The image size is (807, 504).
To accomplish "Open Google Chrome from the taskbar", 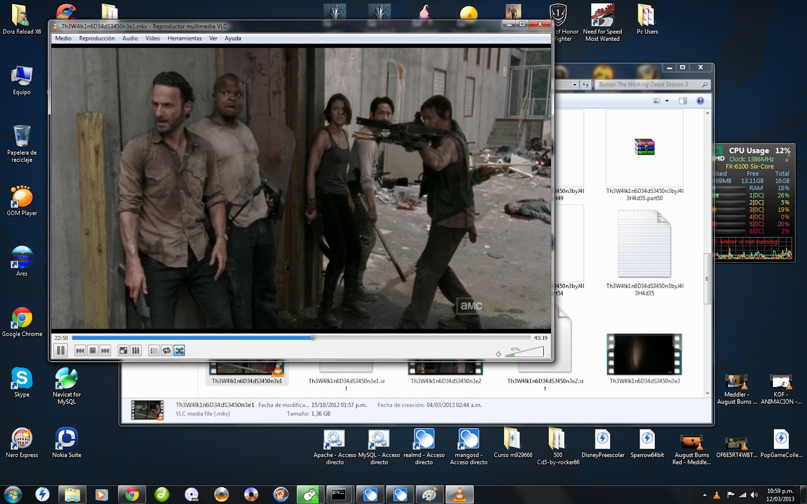I will [132, 494].
